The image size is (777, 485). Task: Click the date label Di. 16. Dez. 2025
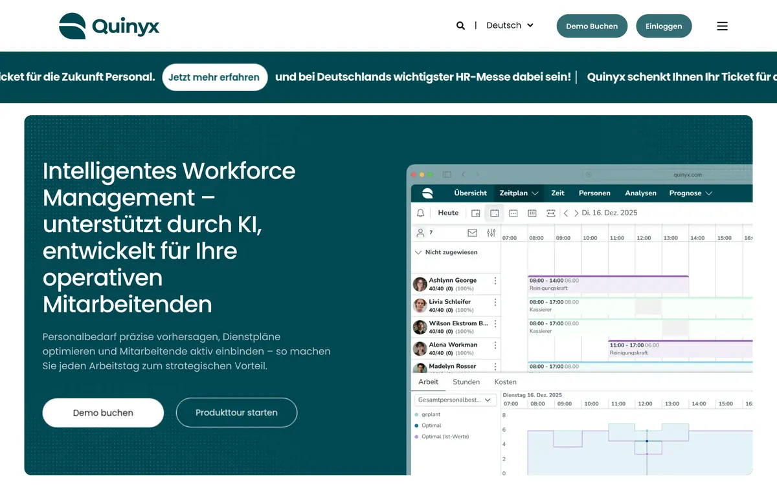tap(609, 213)
